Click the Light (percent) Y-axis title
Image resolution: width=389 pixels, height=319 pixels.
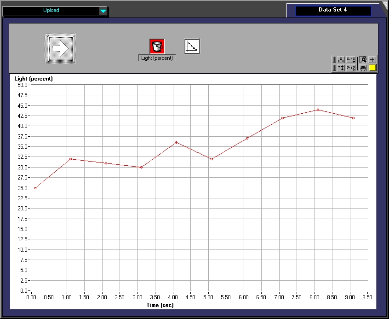(x=34, y=79)
